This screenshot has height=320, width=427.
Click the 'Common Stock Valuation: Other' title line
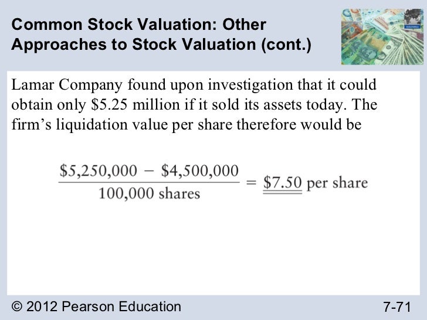[x=138, y=25]
